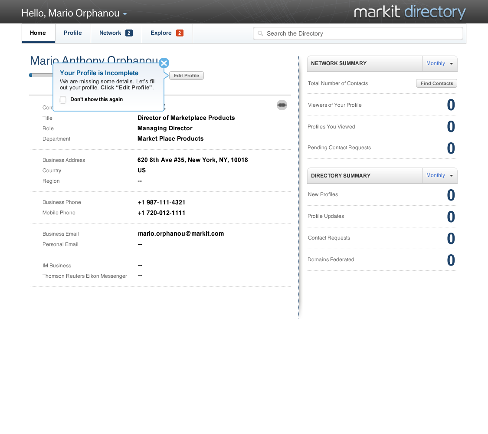Click the search magnifier icon
The image size is (488, 434).
(261, 33)
